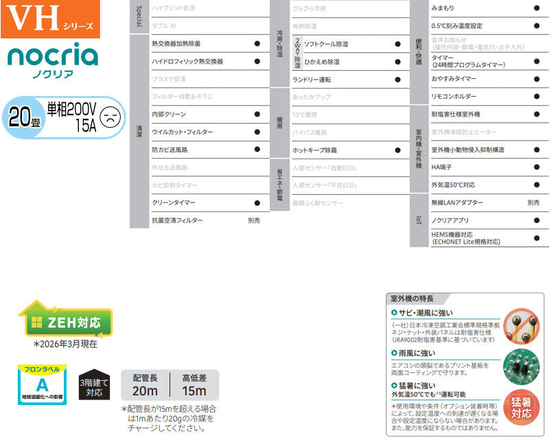Click the rust-resistant screws circle image
549x440 pixels.
click(x=522, y=327)
